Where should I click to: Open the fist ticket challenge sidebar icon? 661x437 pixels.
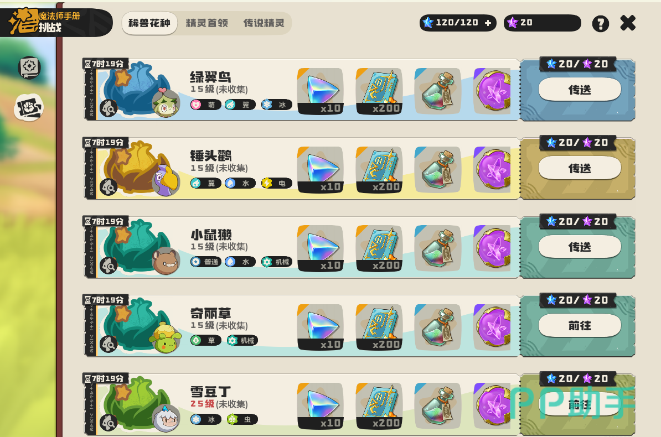[29, 107]
